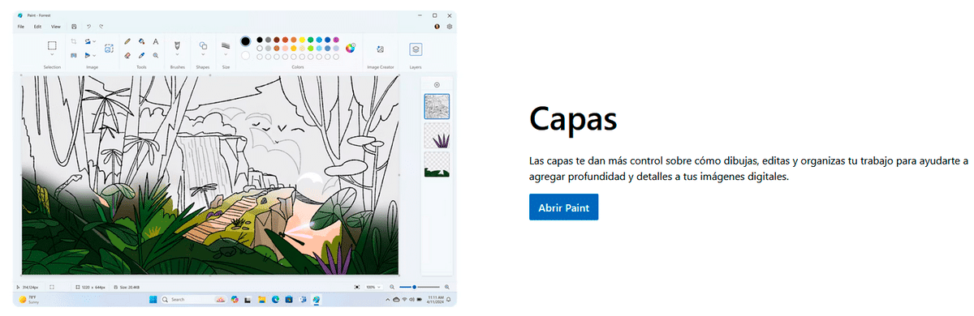Open the 100% zoom level dropdown
The image size is (974, 316).
tap(373, 287)
